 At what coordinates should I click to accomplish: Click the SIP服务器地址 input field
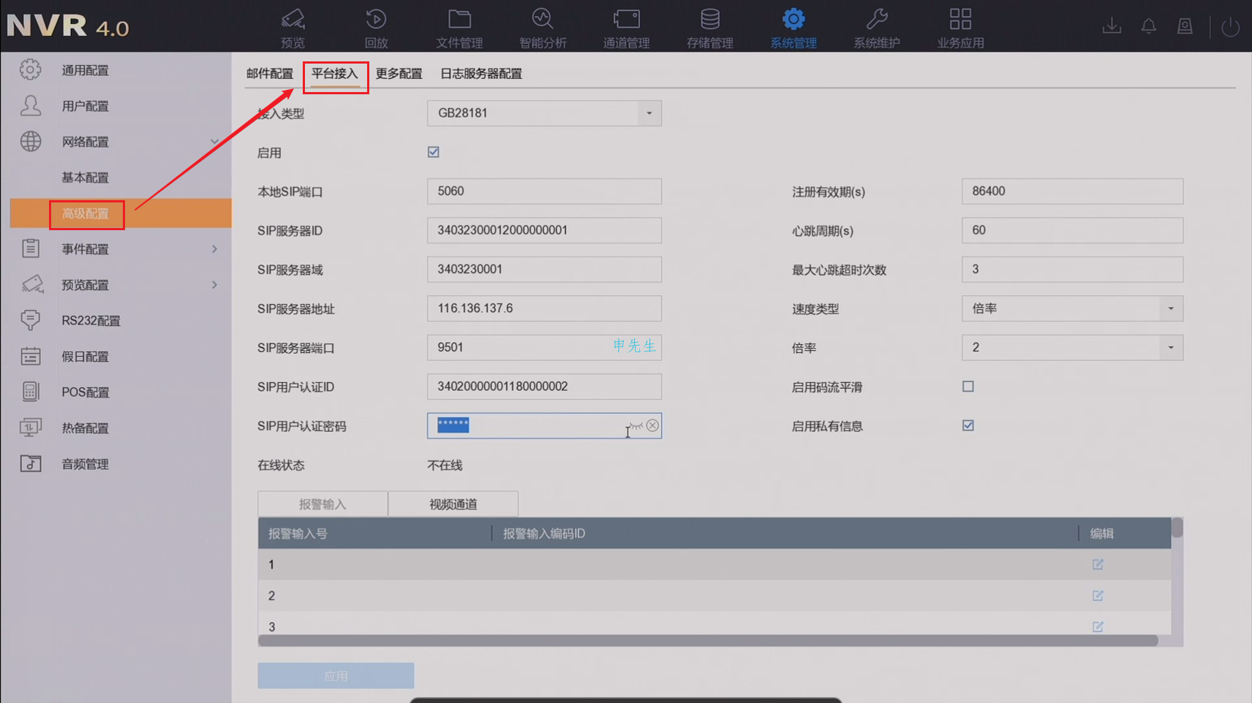tap(544, 308)
